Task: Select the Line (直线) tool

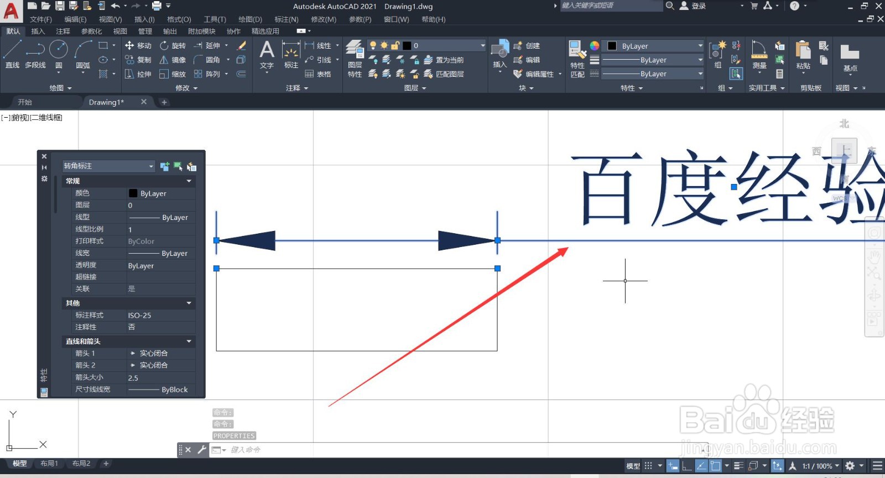Action: [x=12, y=54]
